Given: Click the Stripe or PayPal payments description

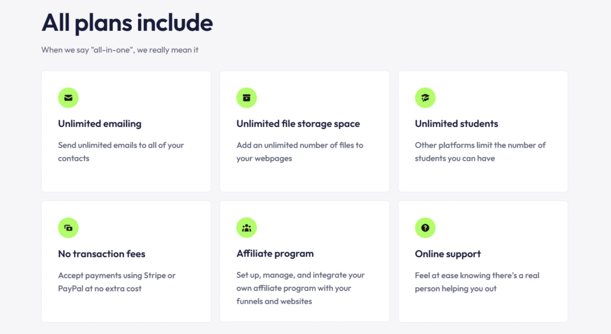Looking at the screenshot, I should click(116, 282).
